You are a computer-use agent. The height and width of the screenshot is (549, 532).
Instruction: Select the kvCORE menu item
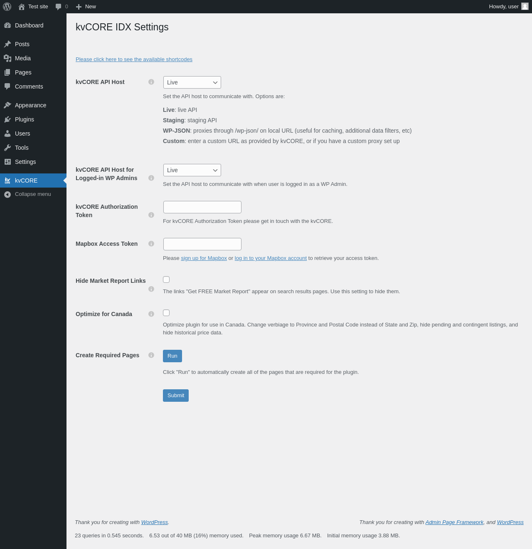[33, 181]
